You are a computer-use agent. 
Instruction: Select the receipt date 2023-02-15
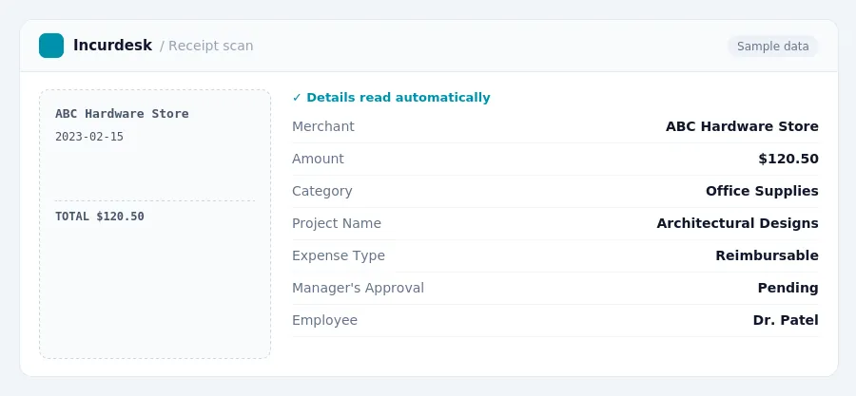click(89, 137)
